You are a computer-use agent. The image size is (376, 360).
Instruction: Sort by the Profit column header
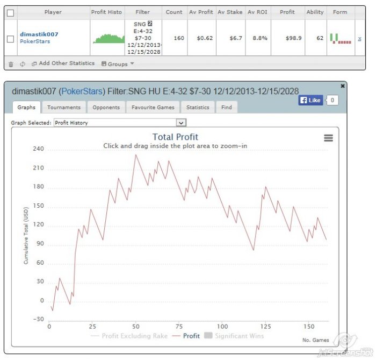[x=287, y=12]
